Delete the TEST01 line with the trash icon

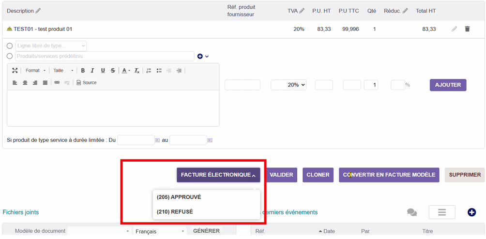(x=468, y=29)
